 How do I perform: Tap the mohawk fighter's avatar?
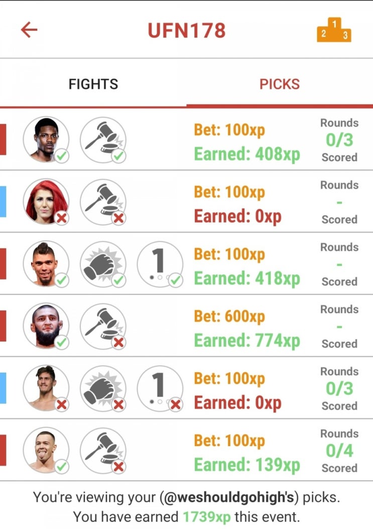(46, 264)
